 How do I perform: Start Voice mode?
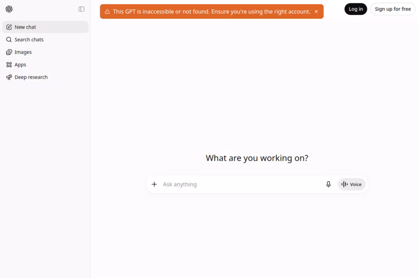(351, 184)
